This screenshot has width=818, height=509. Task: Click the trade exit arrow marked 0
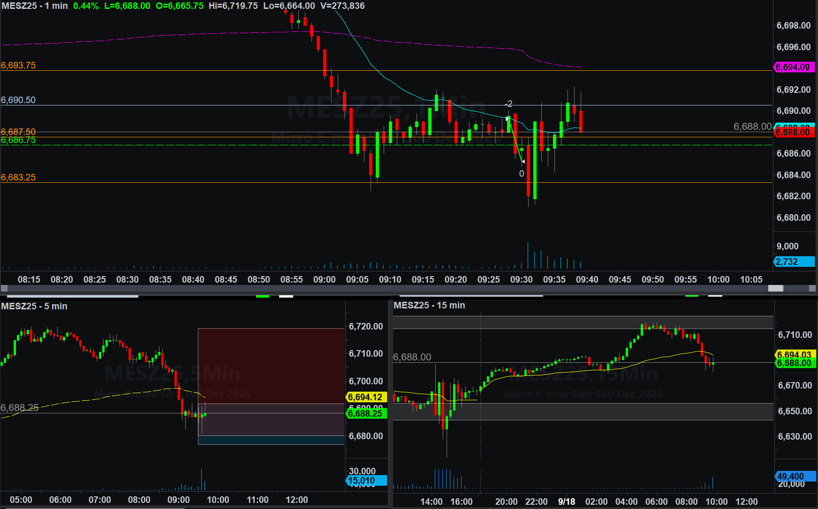click(523, 162)
